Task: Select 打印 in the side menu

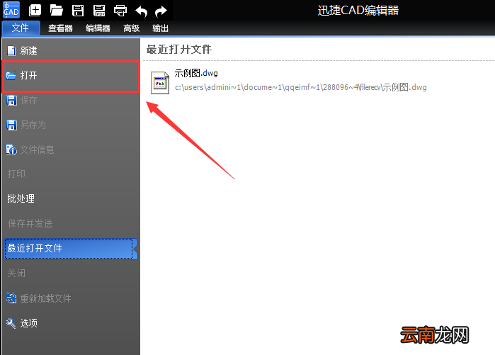Action: pos(72,174)
